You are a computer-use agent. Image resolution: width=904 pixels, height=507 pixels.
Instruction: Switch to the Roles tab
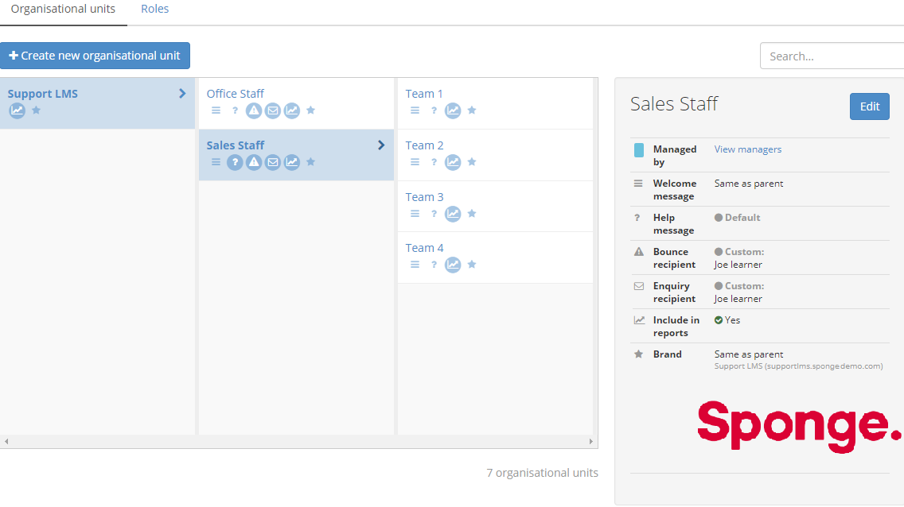coord(154,10)
